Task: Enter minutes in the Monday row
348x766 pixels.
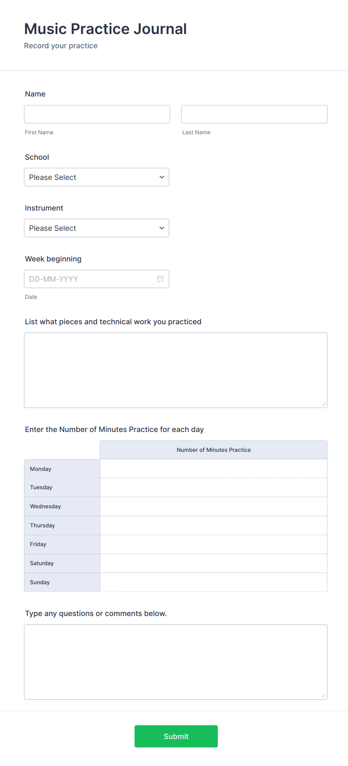Action: (x=213, y=468)
